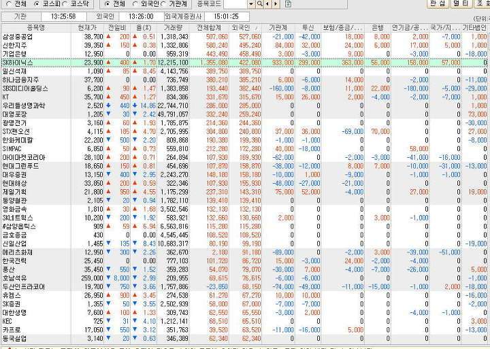Select the KEC row name
This screenshot has width=490, height=349.
(7, 321)
